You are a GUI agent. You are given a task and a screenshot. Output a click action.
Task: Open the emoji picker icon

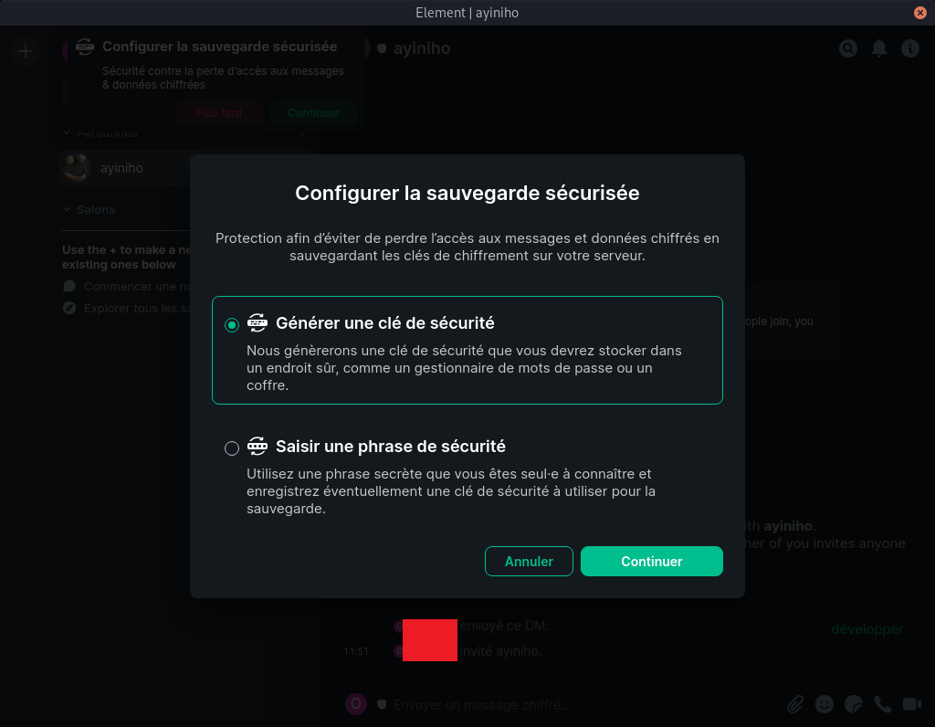click(x=825, y=704)
